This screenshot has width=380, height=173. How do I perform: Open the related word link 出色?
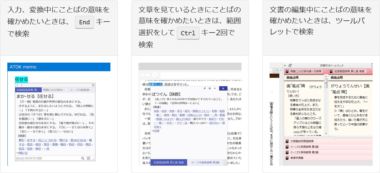click(164, 111)
